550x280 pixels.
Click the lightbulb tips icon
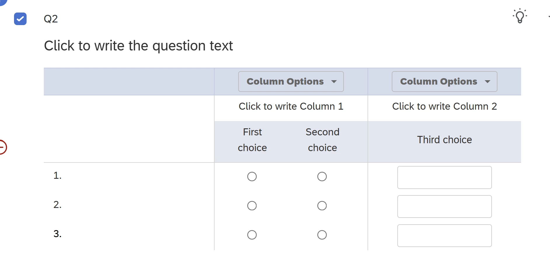click(520, 16)
